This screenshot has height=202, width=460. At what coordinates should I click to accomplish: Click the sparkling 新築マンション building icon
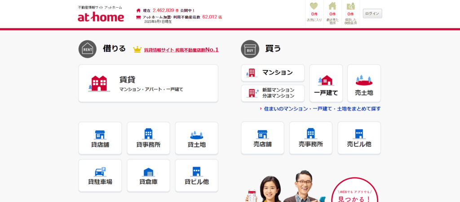tap(252, 93)
